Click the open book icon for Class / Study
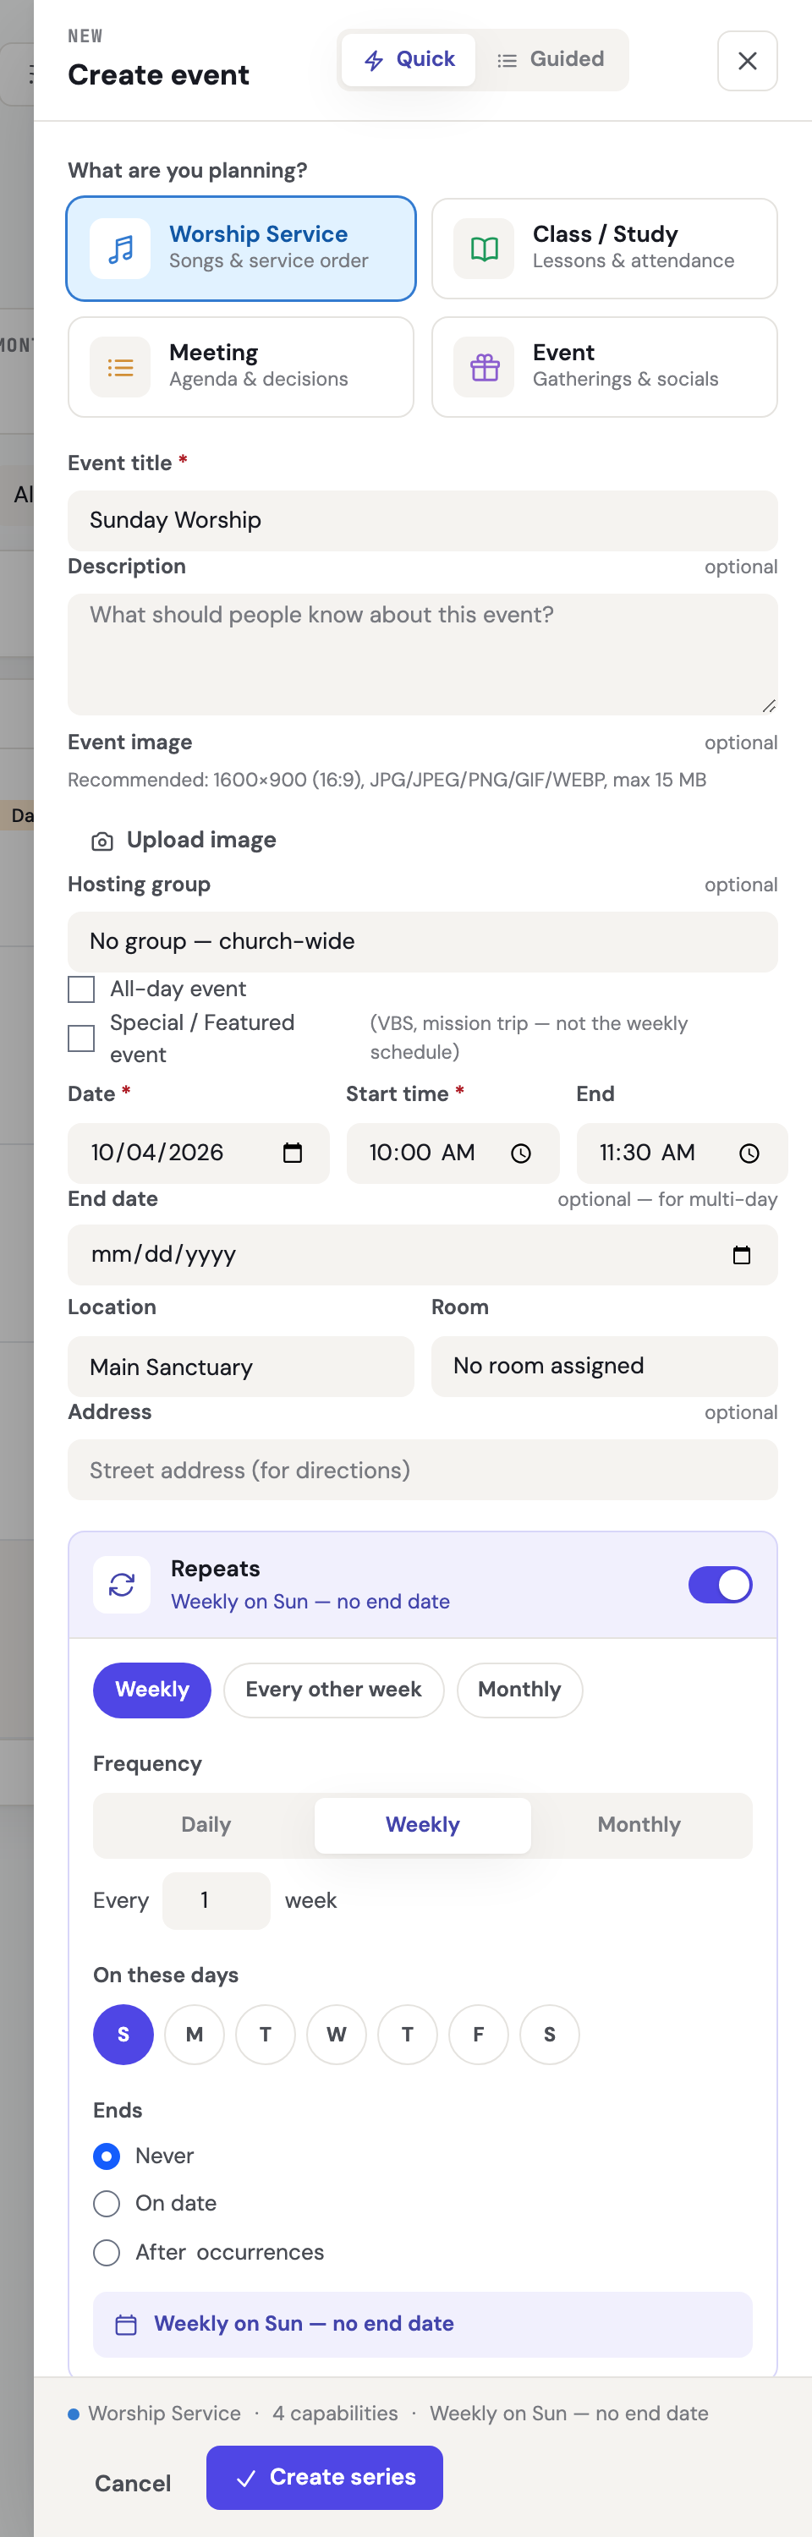Image resolution: width=812 pixels, height=2537 pixels. click(x=484, y=249)
